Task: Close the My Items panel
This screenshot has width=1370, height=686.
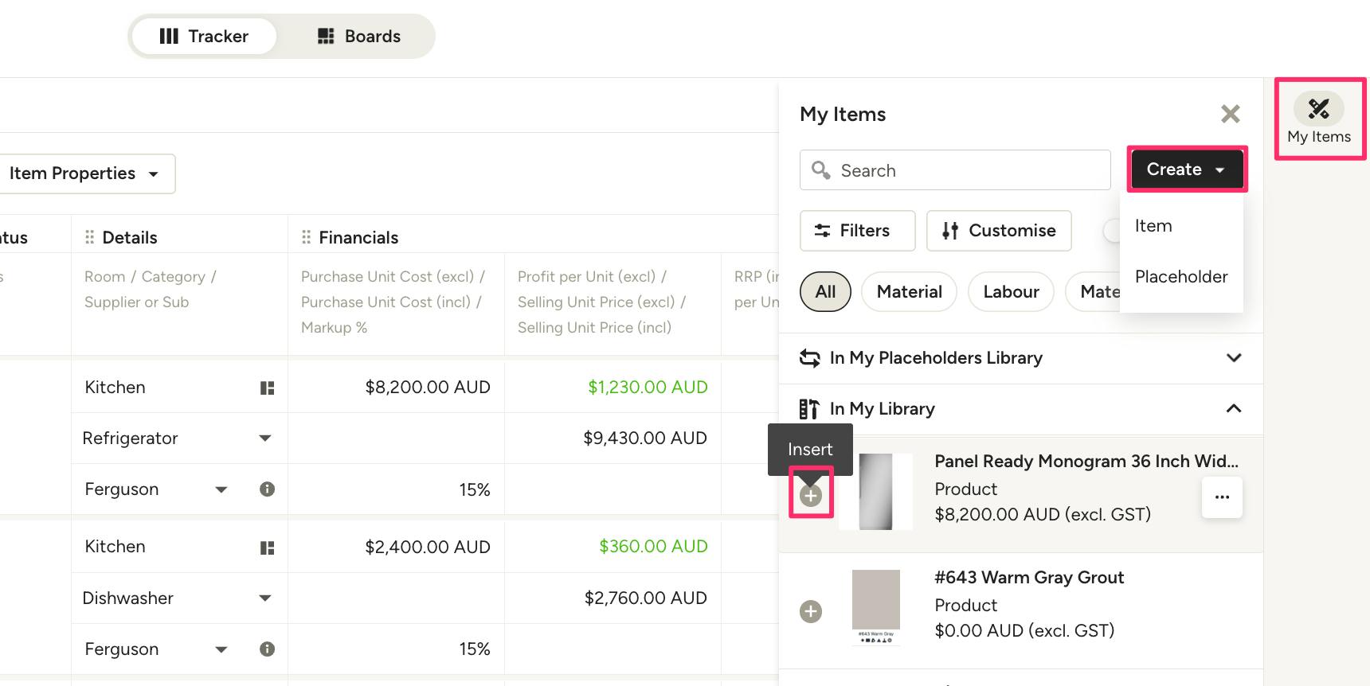Action: (x=1231, y=114)
